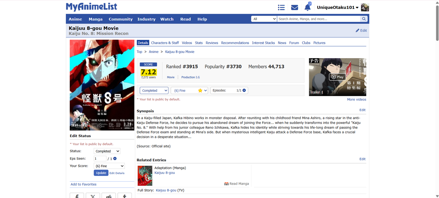Open Status dropdown in Edit Status panel
The image size is (439, 198).
107,151
